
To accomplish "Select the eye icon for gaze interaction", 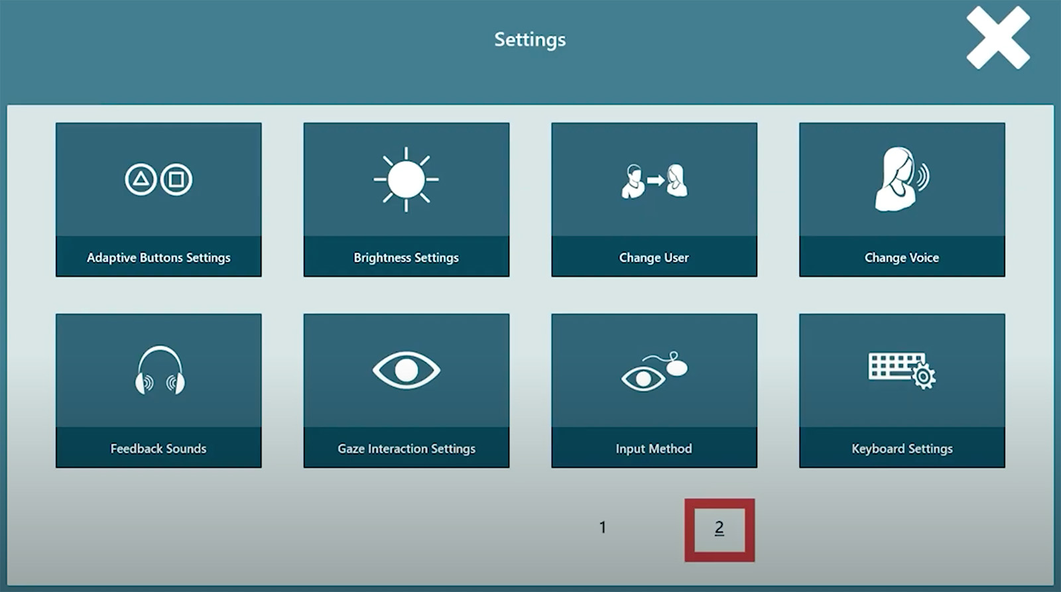I will click(406, 371).
